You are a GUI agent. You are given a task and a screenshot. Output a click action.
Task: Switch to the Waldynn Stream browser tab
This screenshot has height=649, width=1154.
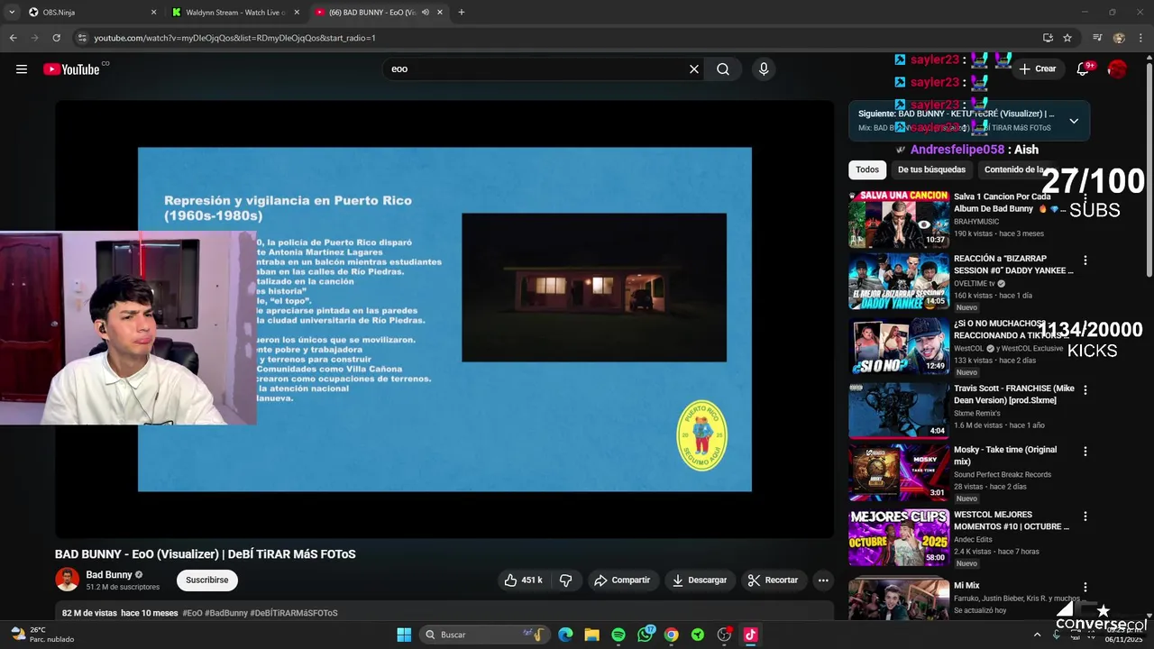(x=234, y=13)
